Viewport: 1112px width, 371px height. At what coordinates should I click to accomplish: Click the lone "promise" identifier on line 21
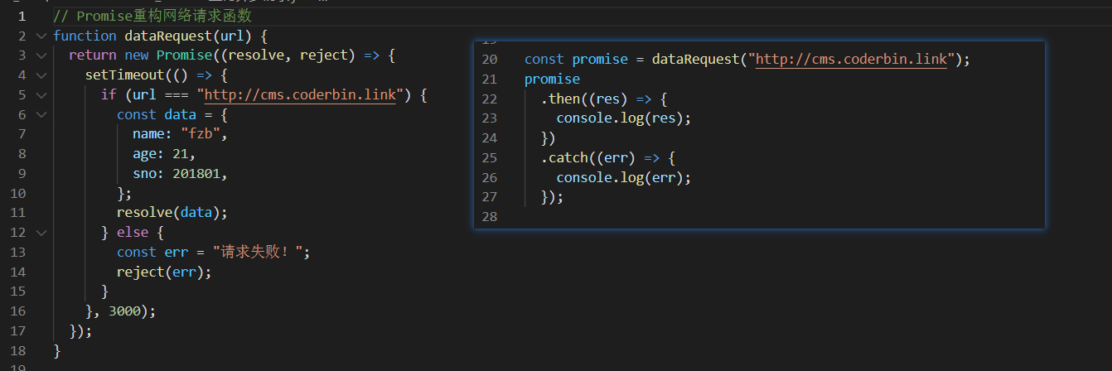tap(553, 79)
